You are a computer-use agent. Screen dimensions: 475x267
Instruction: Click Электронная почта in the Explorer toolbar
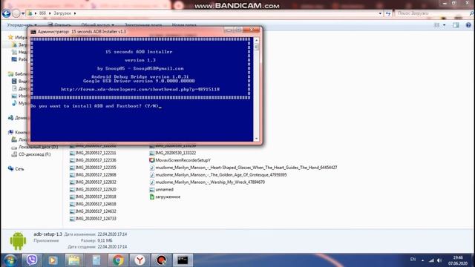tap(143, 24)
